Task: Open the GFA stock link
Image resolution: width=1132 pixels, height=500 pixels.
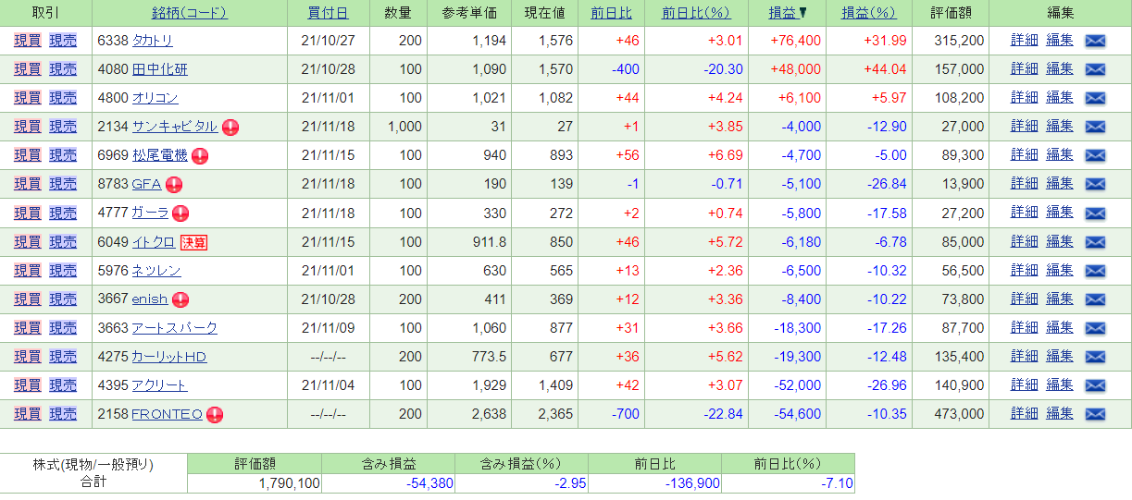Action: pyautogui.click(x=146, y=184)
